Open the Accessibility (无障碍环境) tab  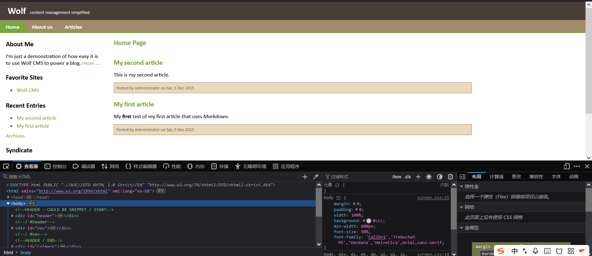pyautogui.click(x=250, y=167)
